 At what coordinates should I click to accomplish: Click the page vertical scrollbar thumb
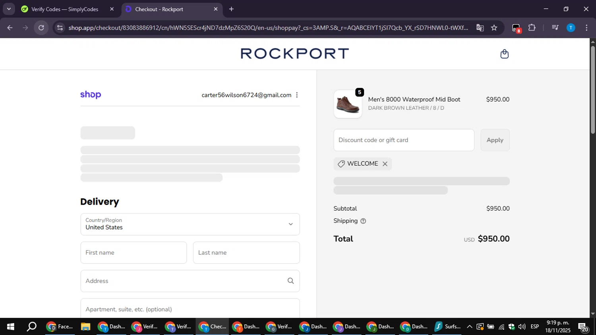[x=593, y=89]
